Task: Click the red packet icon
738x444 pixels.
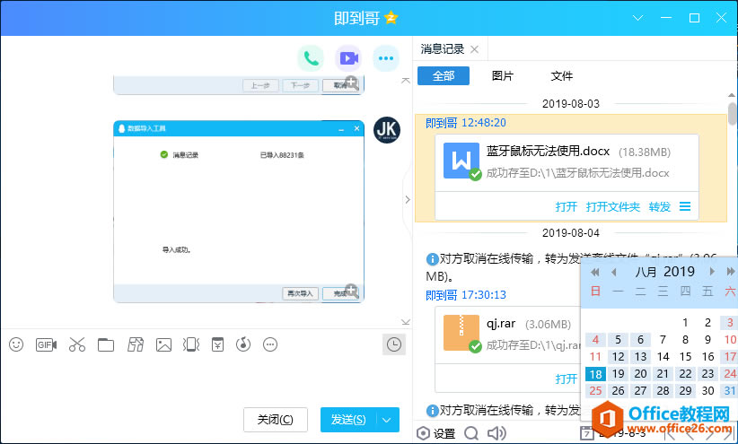Action: [217, 344]
